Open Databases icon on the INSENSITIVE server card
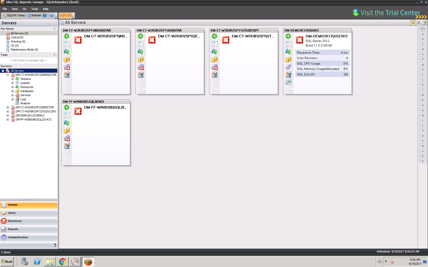 coord(67,60)
